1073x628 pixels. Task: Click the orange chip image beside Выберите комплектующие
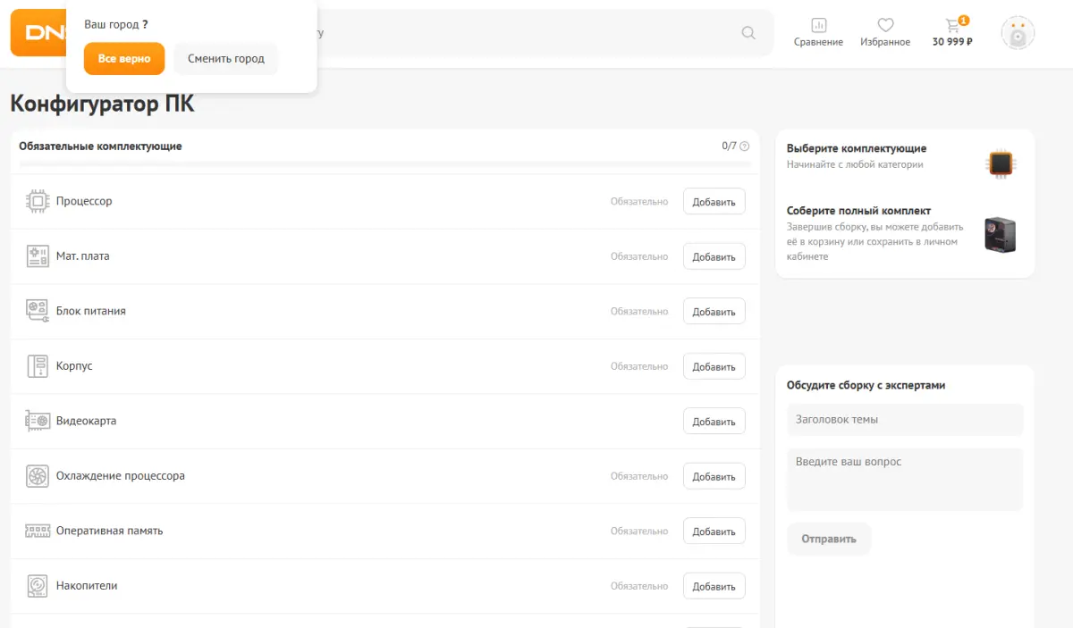pyautogui.click(x=1001, y=163)
